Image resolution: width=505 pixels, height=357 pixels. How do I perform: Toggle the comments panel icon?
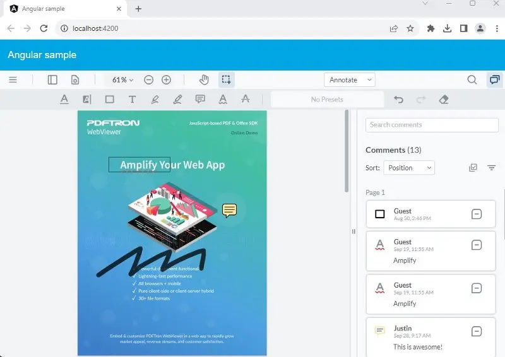point(494,79)
